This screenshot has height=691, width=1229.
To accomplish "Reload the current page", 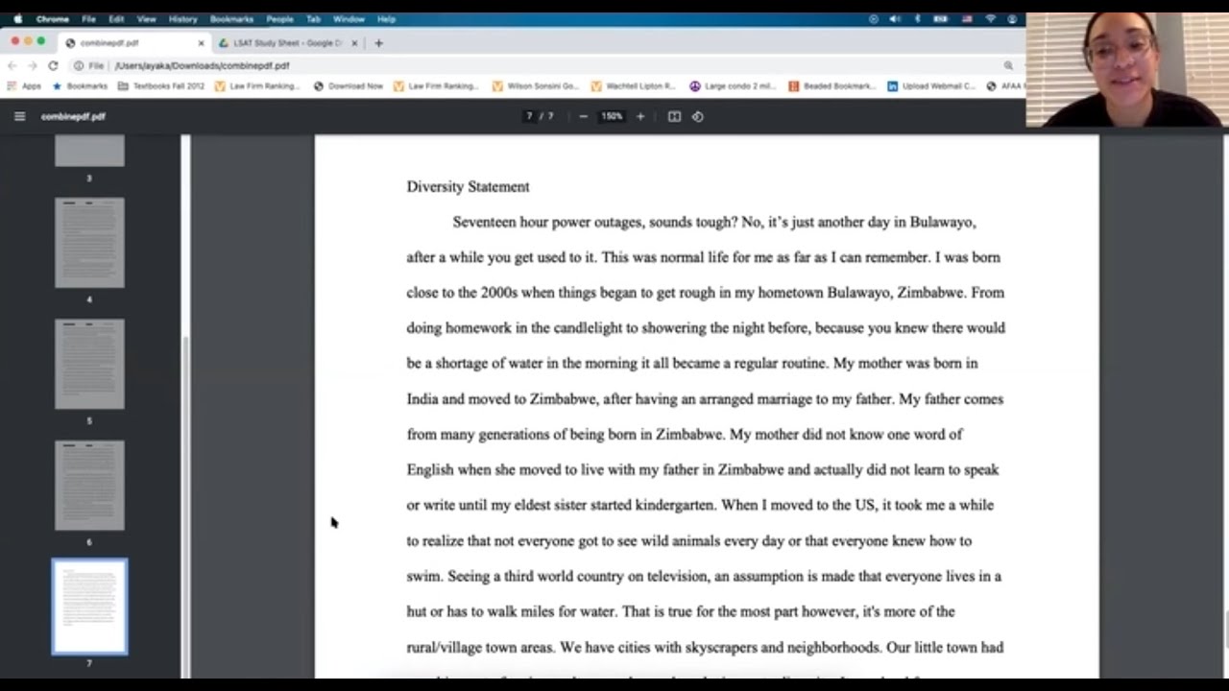I will 53,65.
